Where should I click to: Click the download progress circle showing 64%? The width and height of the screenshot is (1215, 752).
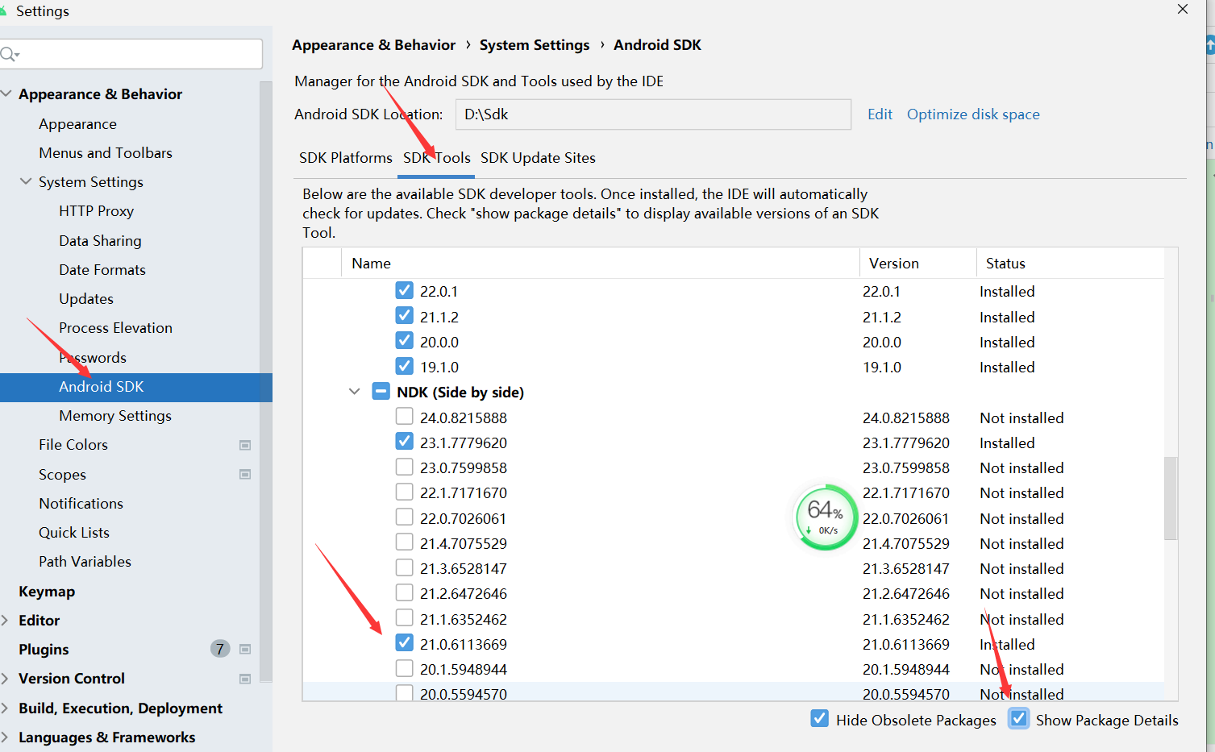tap(825, 517)
